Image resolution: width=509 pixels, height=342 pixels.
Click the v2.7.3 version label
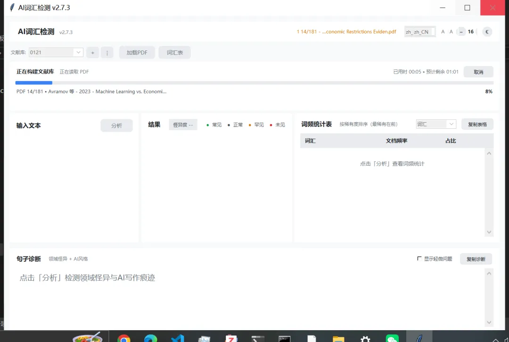pos(66,32)
